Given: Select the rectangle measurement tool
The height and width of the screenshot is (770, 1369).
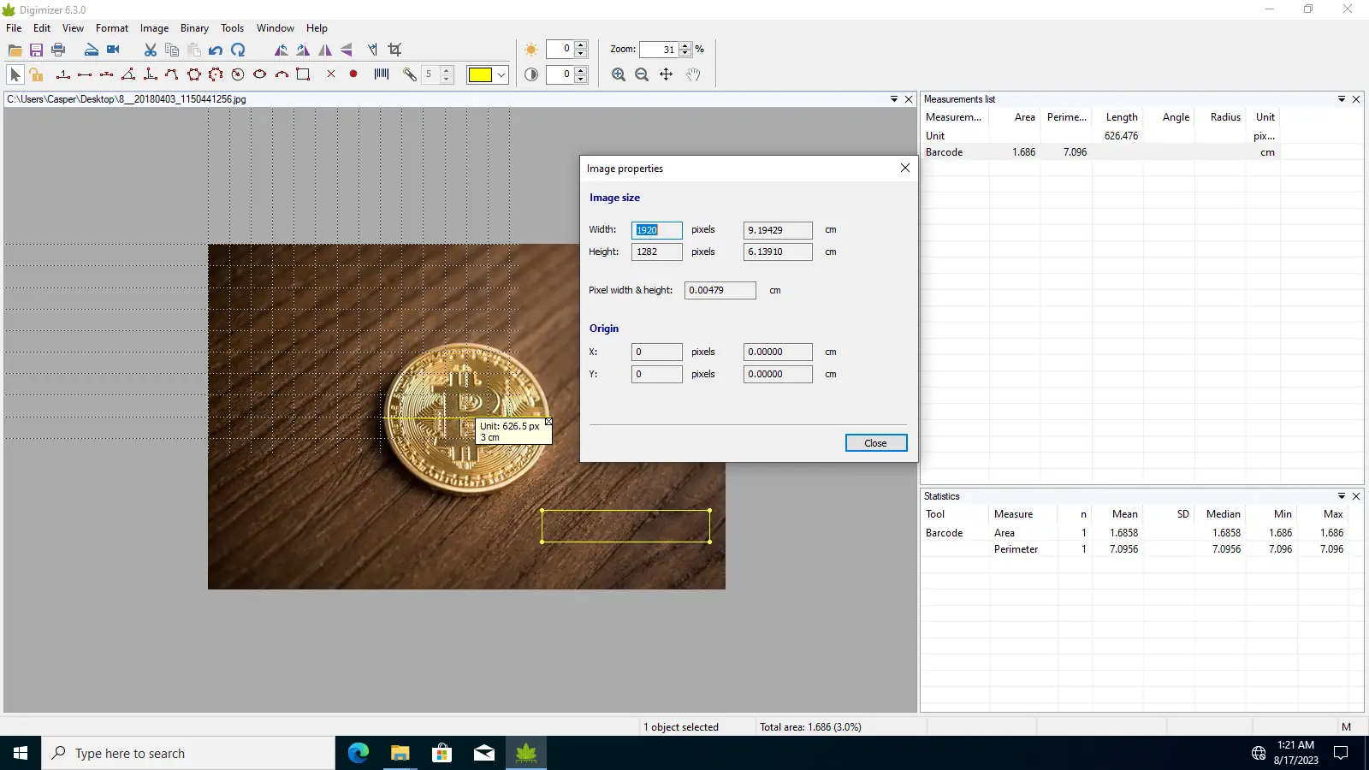Looking at the screenshot, I should click(x=303, y=74).
